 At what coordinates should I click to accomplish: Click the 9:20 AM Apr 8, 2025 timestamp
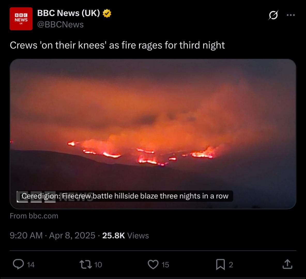click(52, 236)
